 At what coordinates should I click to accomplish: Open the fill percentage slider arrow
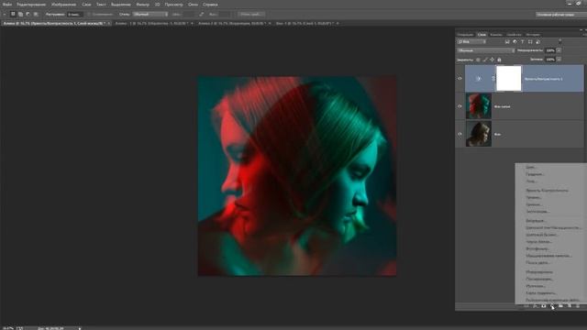(x=559, y=60)
